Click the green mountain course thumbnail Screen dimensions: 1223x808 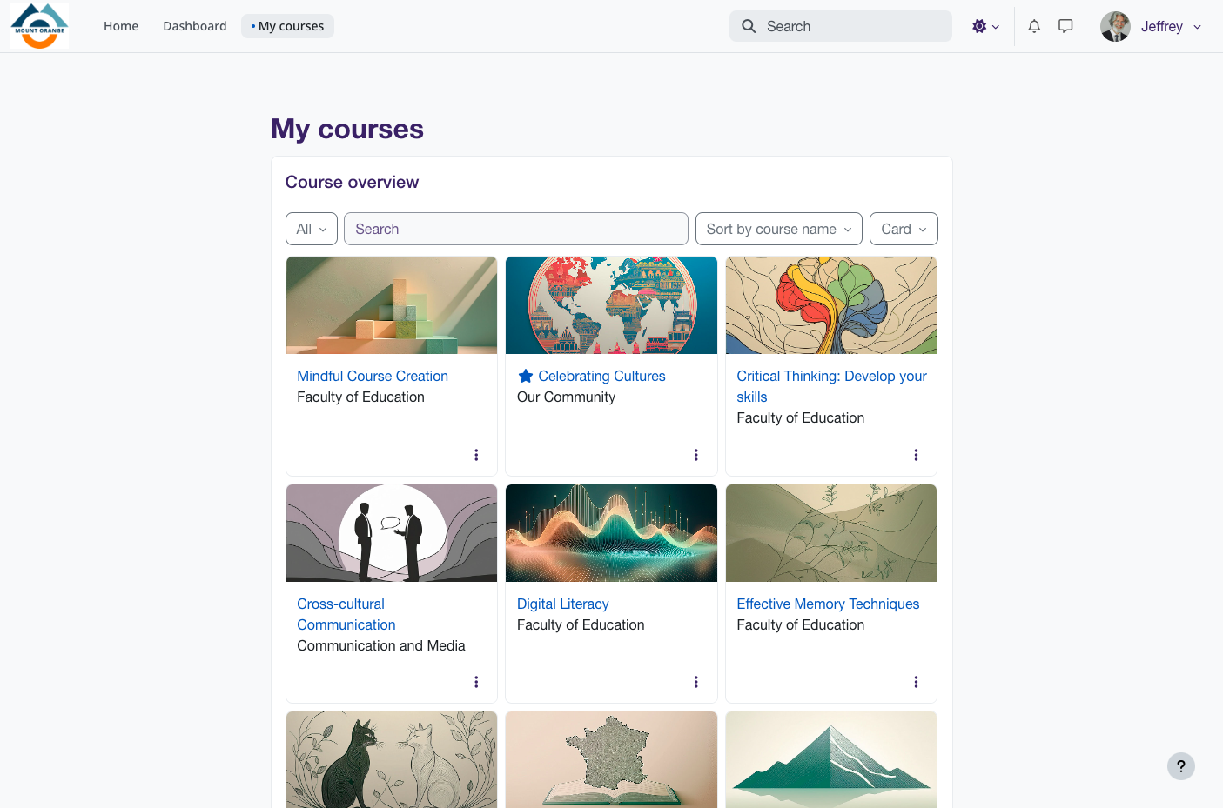831,760
